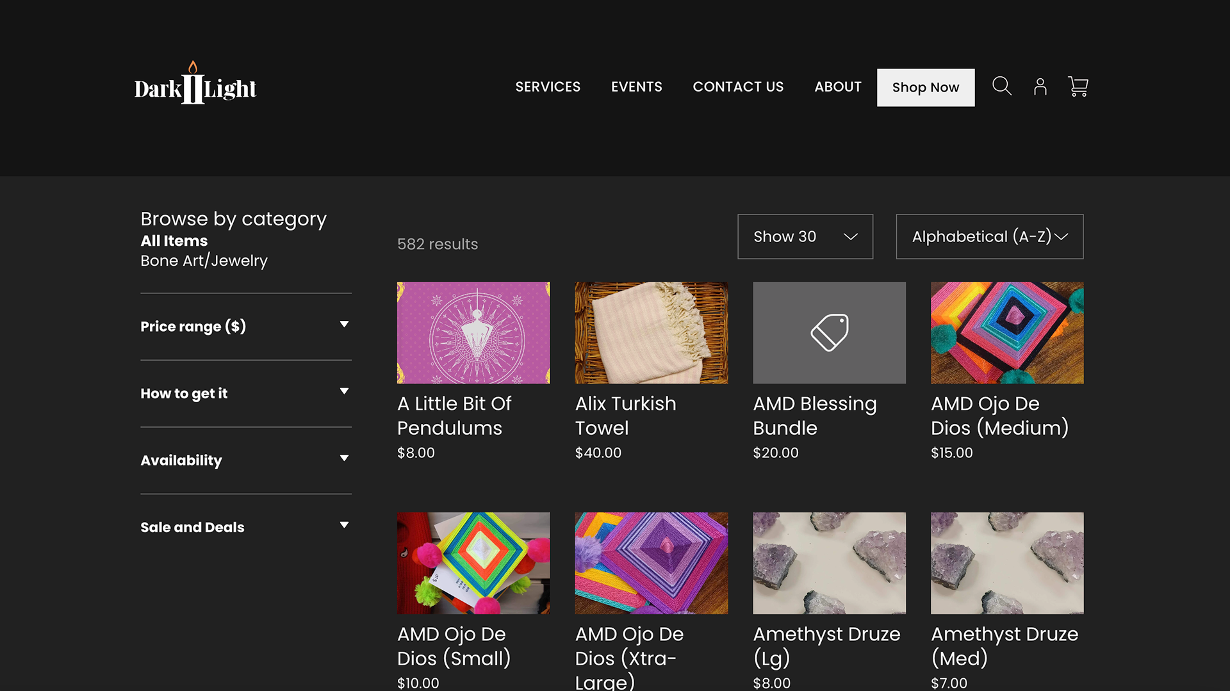
Task: Open Amethyst Druze (Med) thumbnail
Action: pyautogui.click(x=1007, y=563)
